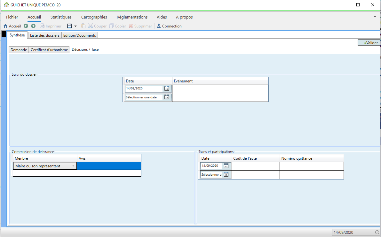This screenshot has height=237, width=381.
Task: Click the house icon in the title bar
Action: pos(6,4)
